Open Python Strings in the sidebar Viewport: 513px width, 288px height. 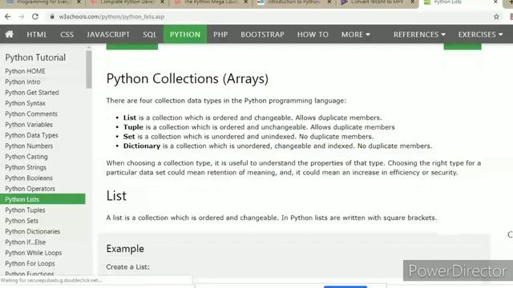click(26, 167)
